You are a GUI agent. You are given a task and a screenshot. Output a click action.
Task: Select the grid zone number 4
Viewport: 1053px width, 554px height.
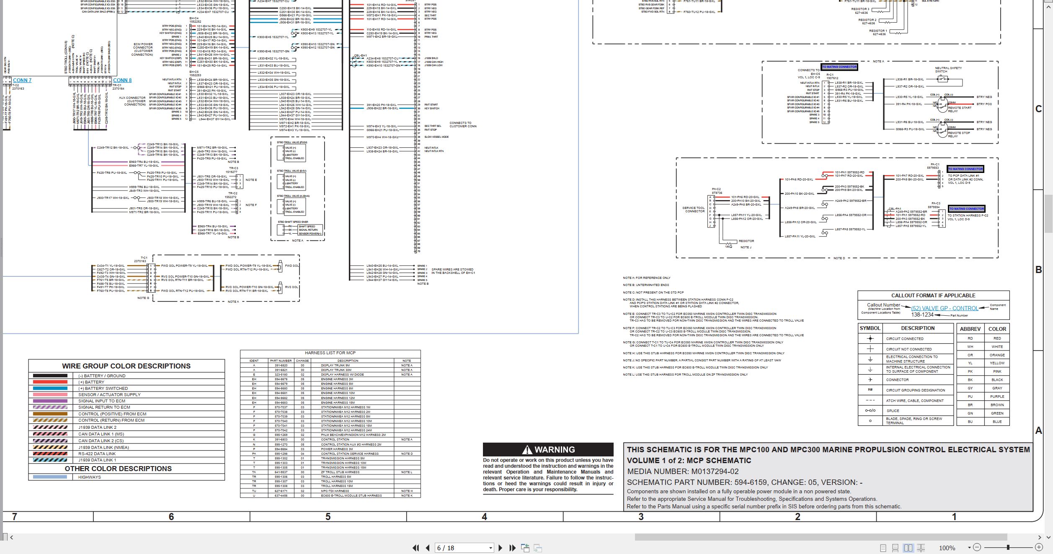coord(485,517)
